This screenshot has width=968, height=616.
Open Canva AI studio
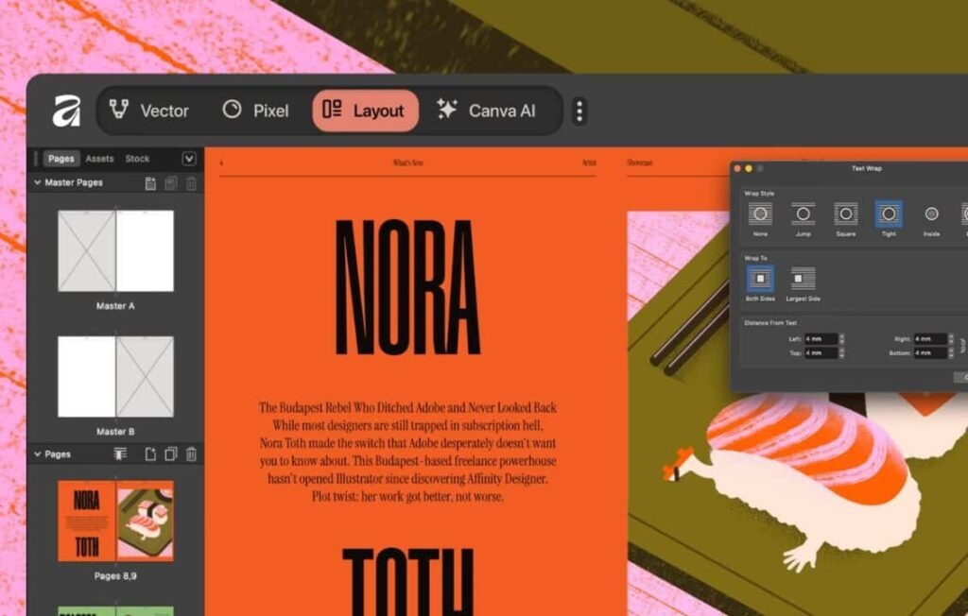coord(486,111)
